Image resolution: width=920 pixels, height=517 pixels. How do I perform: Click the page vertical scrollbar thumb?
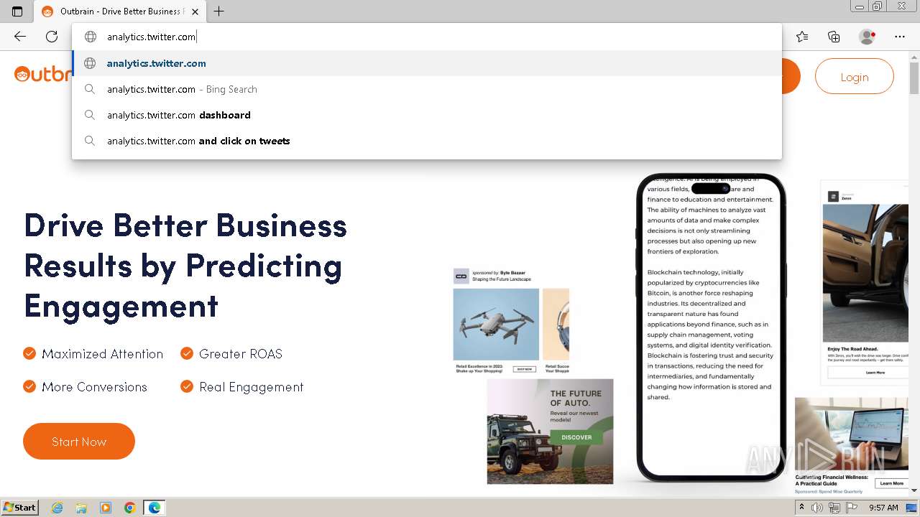coord(914,78)
